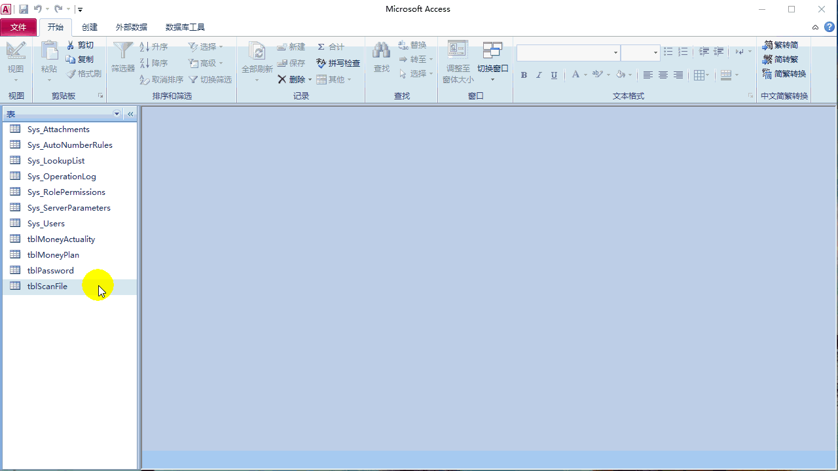Align text right
Viewport: 838px width, 471px height.
pos(678,75)
